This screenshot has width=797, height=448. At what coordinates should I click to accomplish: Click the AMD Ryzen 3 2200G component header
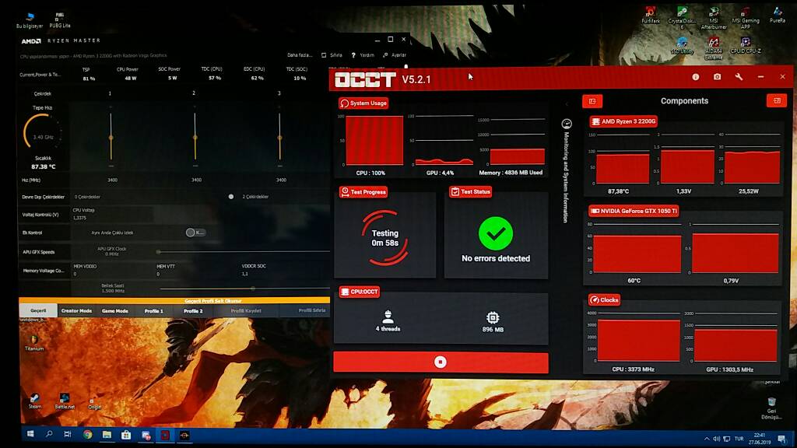point(623,121)
